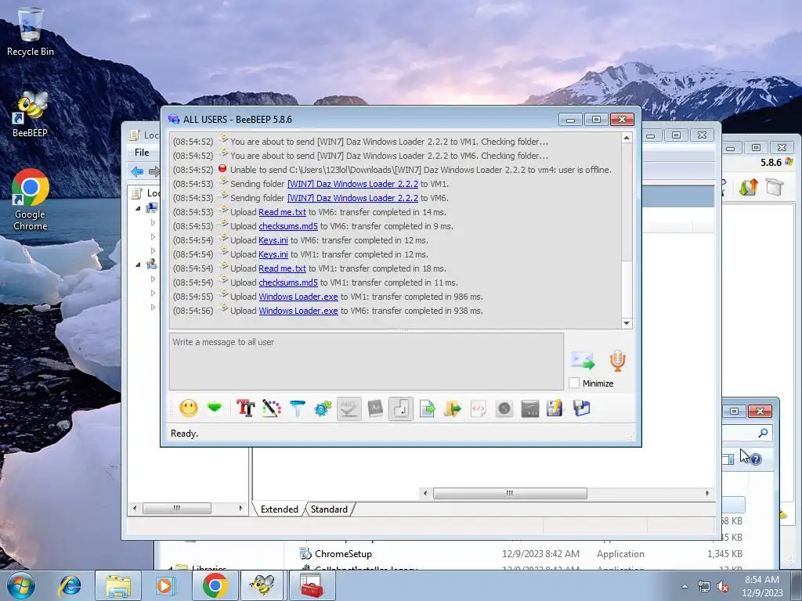Click the red toolbox taskbar icon

point(312,585)
